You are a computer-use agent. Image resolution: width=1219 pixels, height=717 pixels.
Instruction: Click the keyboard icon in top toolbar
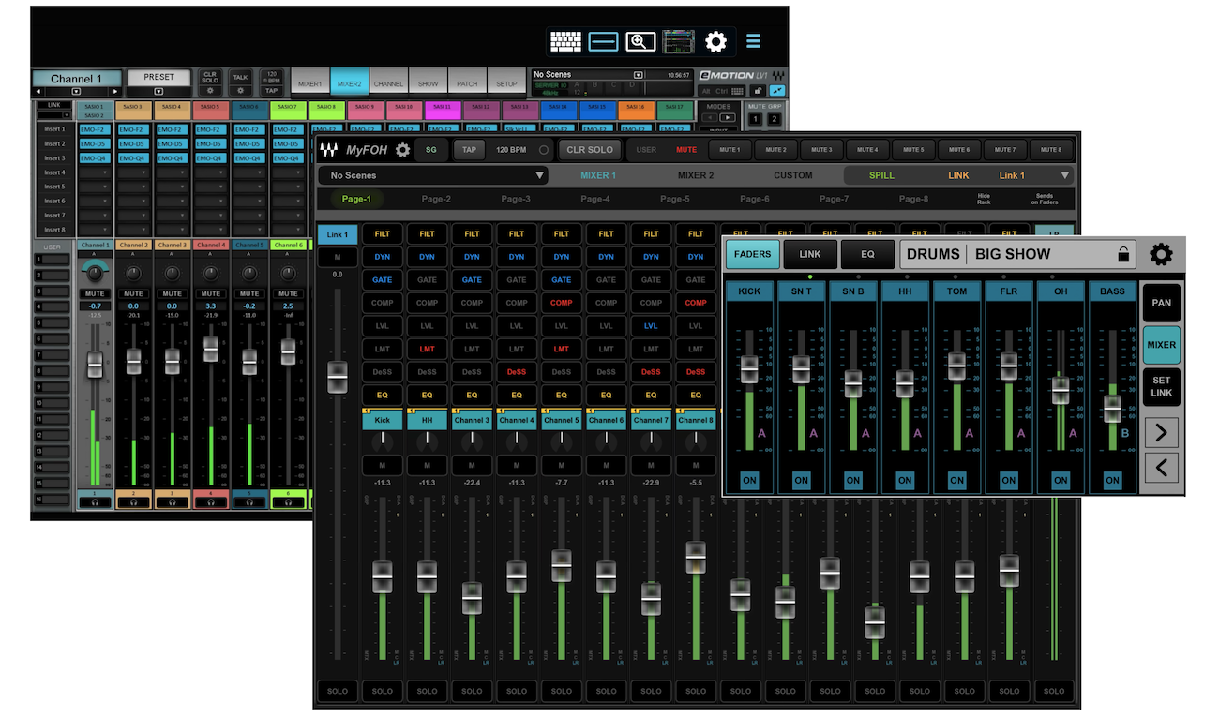point(565,42)
